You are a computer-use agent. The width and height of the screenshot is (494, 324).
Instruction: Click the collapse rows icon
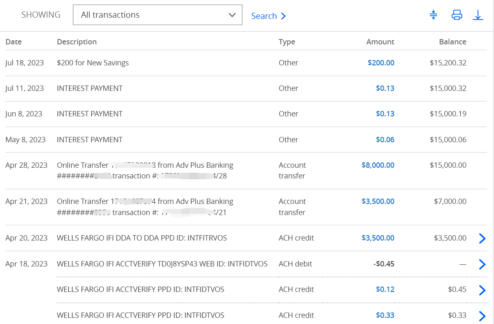coord(433,15)
